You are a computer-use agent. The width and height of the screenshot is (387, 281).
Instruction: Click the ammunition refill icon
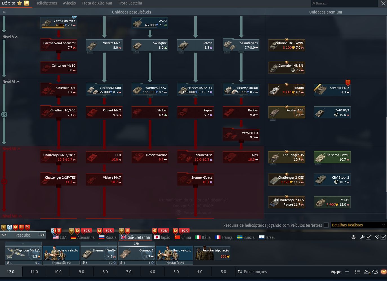[x=377, y=237]
